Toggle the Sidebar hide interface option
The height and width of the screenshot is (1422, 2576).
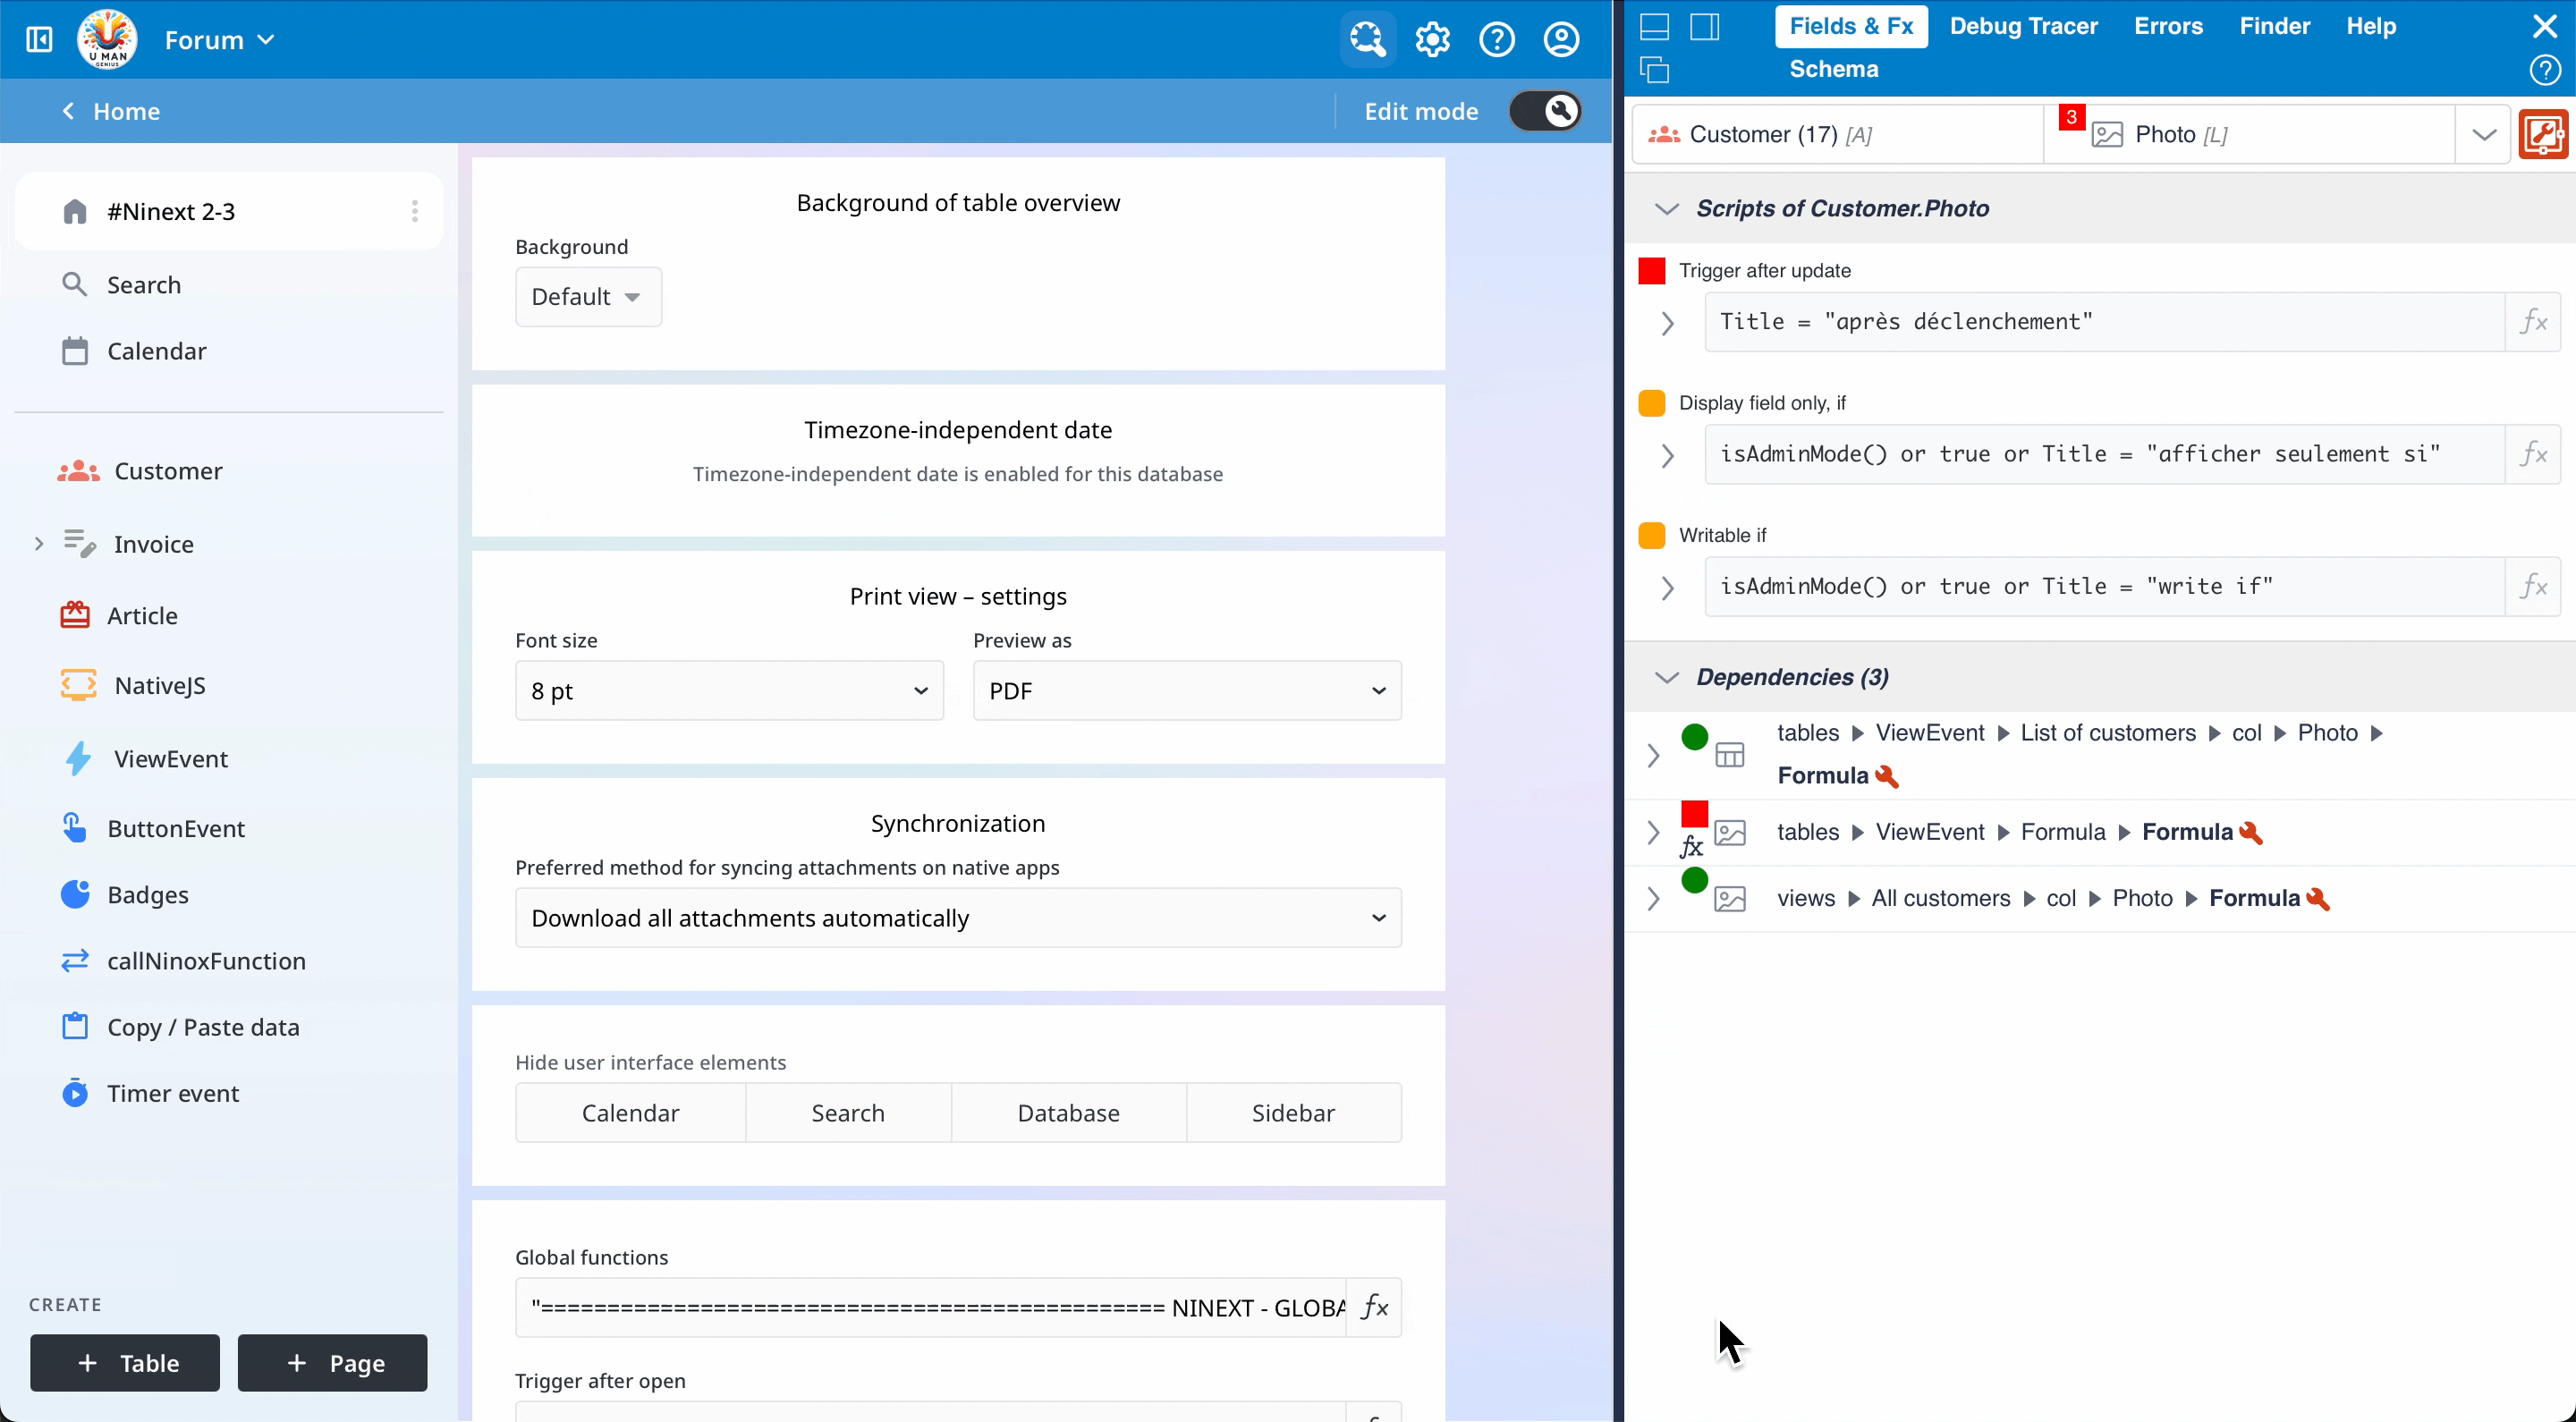click(1293, 1113)
